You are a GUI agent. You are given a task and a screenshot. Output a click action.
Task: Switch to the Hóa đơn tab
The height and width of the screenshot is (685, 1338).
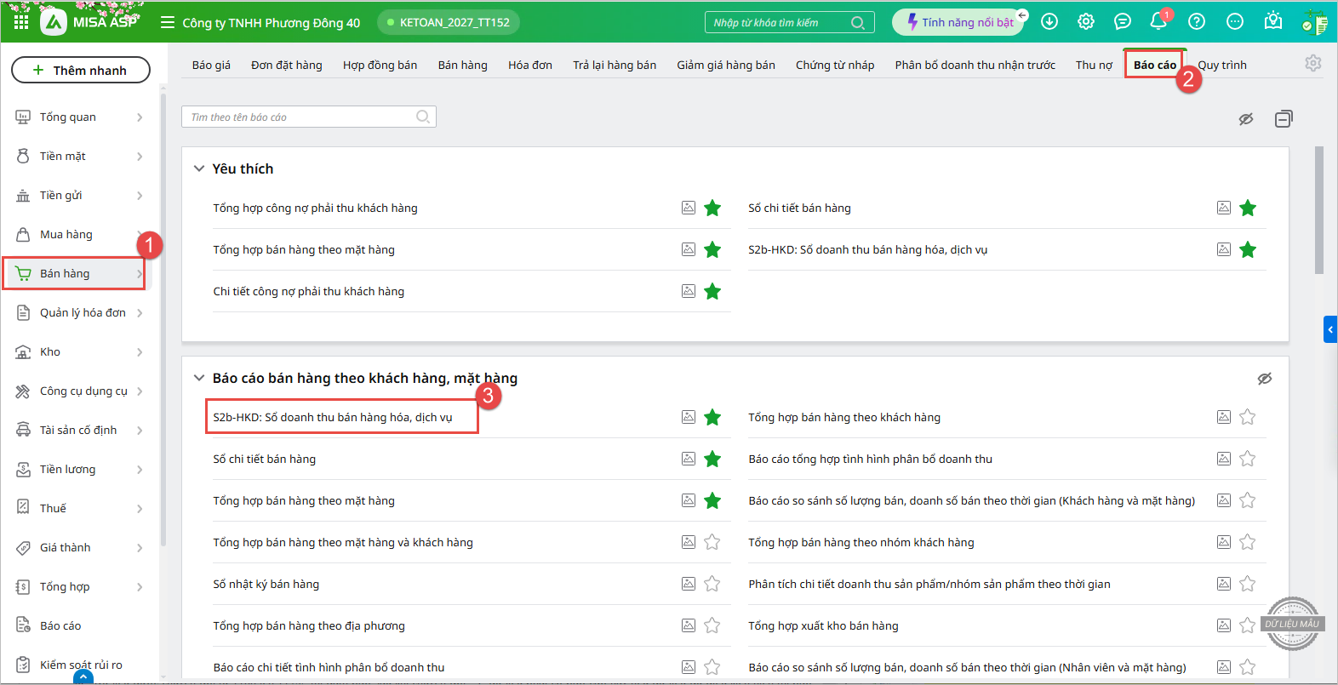(x=529, y=65)
